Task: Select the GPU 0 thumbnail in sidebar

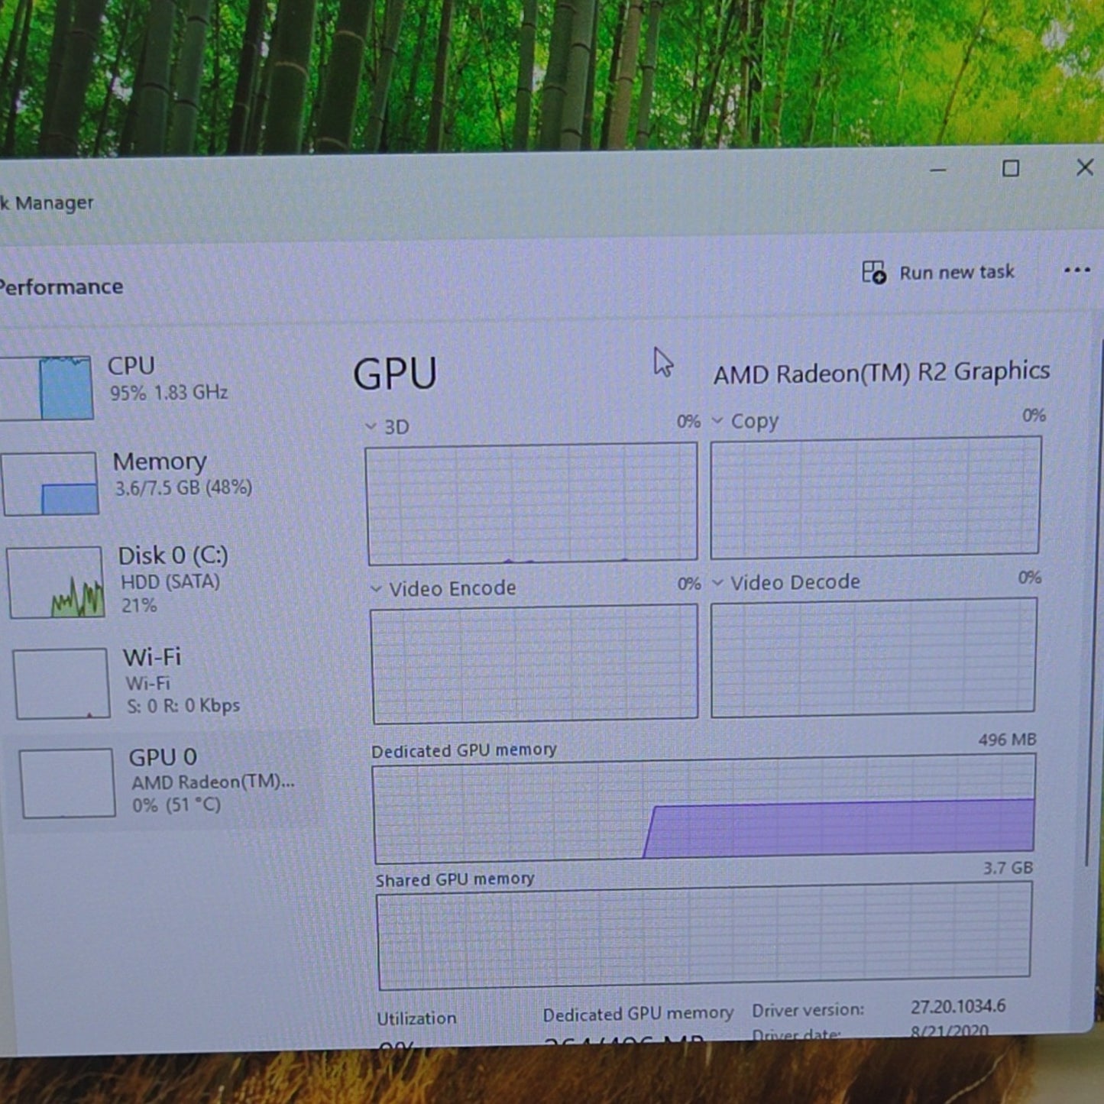Action: (x=67, y=783)
